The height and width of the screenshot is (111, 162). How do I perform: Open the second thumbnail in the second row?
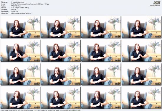point(61,51)
